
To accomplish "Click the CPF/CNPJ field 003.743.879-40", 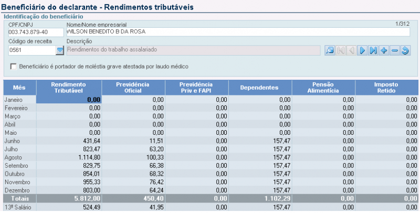I will tap(36, 32).
